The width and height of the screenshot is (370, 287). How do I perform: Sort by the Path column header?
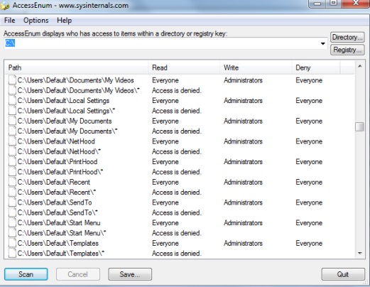(x=77, y=67)
